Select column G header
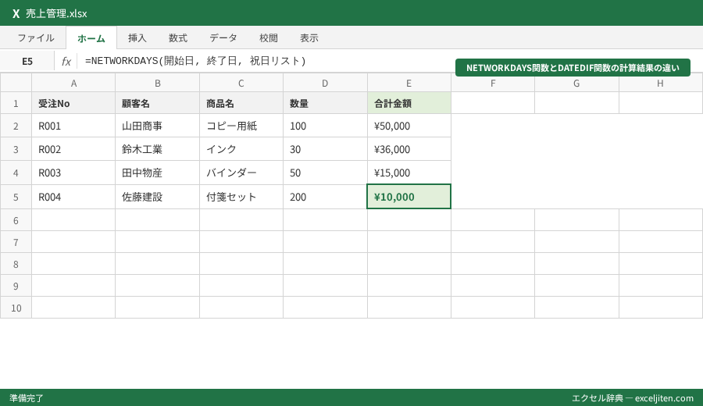 tap(576, 83)
